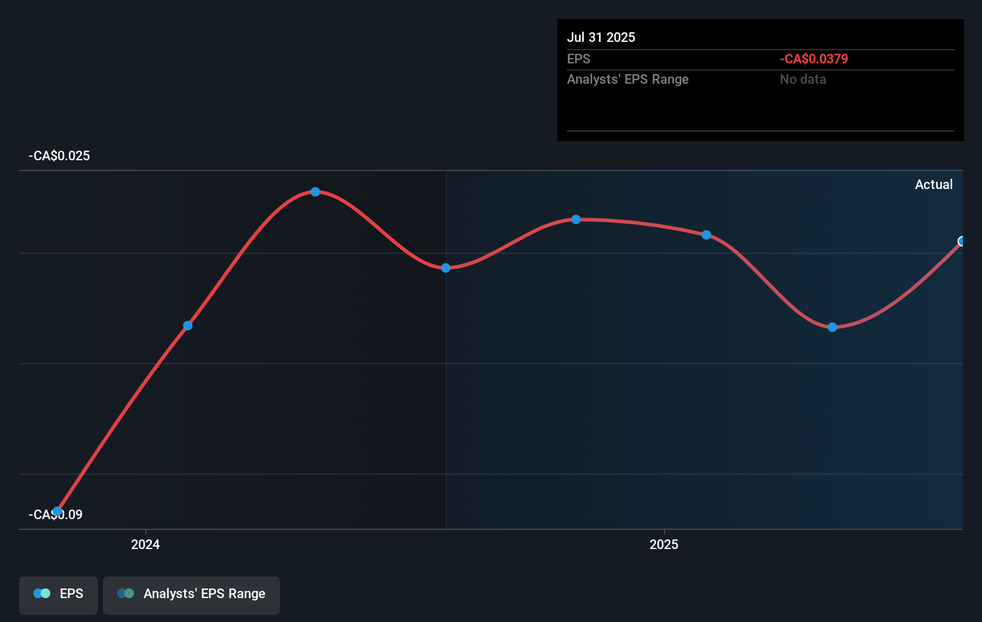Image resolution: width=982 pixels, height=622 pixels.
Task: Toggle the EPS legend button
Action: (59, 595)
